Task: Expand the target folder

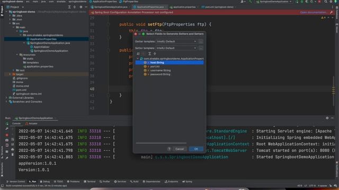Action: (10, 74)
